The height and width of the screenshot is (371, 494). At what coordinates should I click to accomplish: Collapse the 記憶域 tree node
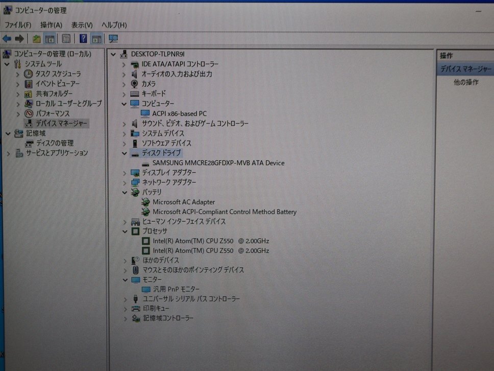click(8, 134)
